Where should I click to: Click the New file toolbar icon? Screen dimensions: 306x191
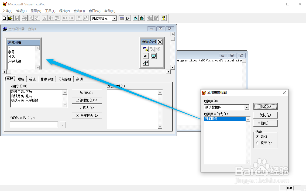click(4, 18)
